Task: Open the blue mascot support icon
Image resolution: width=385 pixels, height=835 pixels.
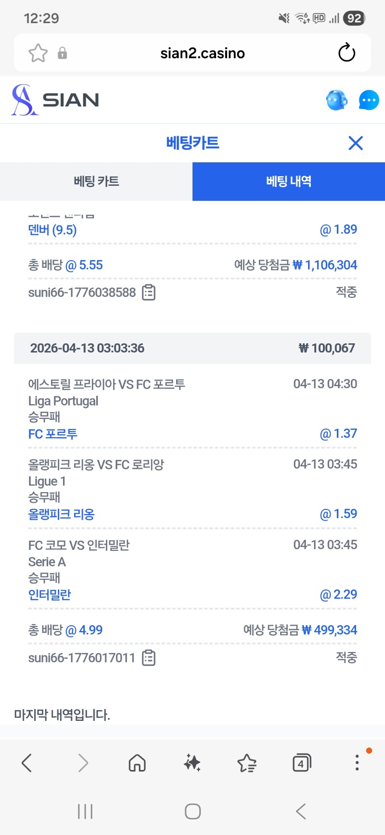Action: click(x=336, y=100)
